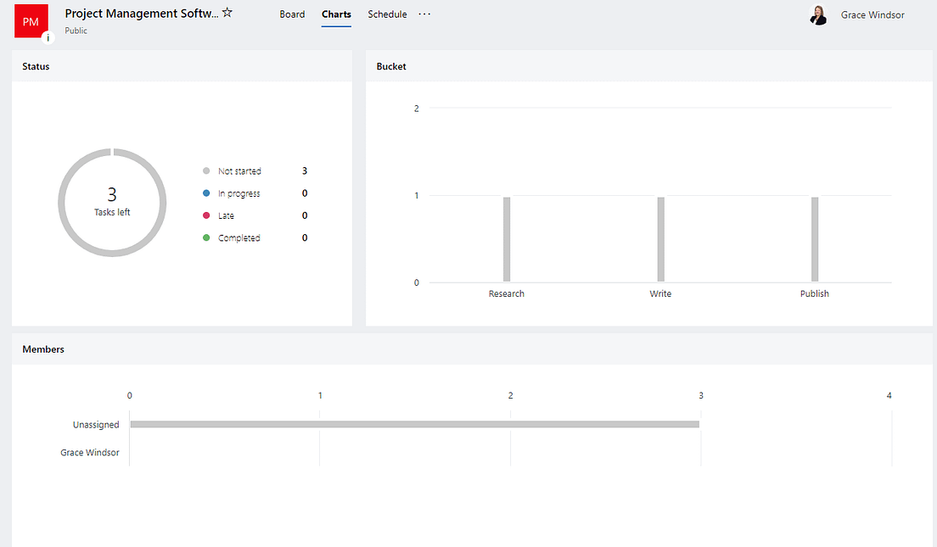
Task: Click Grace Windsor in Members chart
Action: (90, 453)
